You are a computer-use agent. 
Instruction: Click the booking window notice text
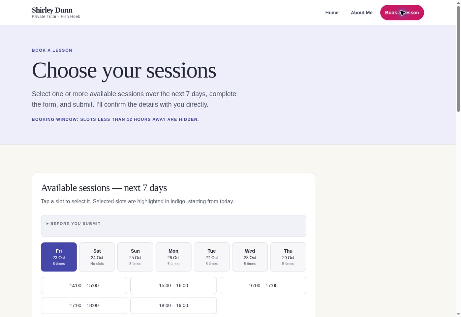(115, 119)
